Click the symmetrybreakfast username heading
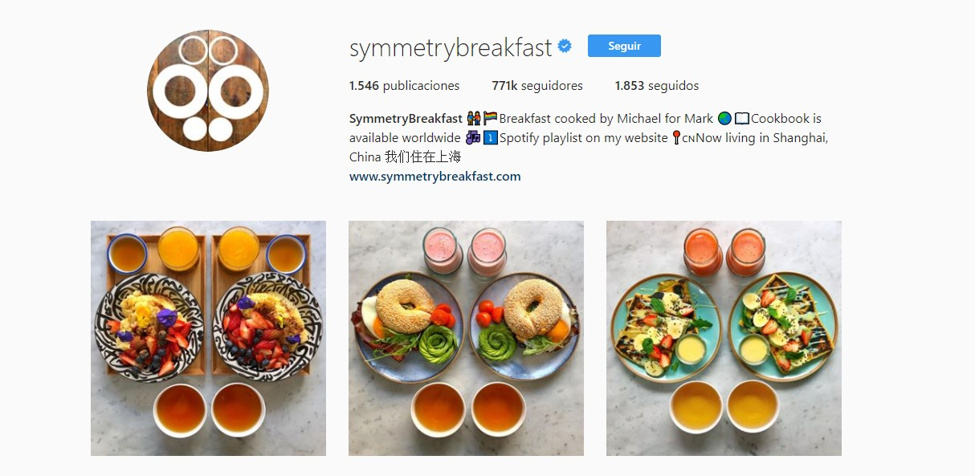975x476 pixels. click(451, 48)
